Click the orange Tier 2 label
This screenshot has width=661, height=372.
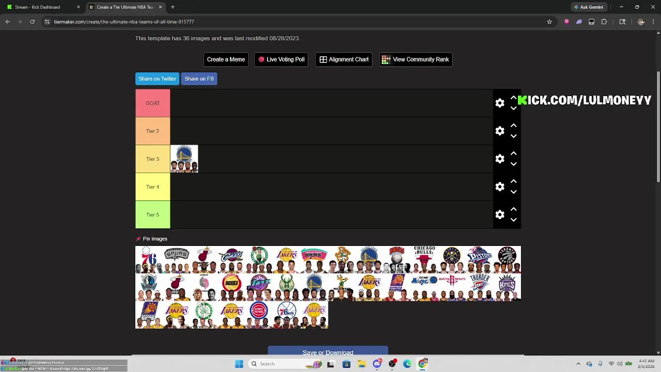tap(152, 131)
